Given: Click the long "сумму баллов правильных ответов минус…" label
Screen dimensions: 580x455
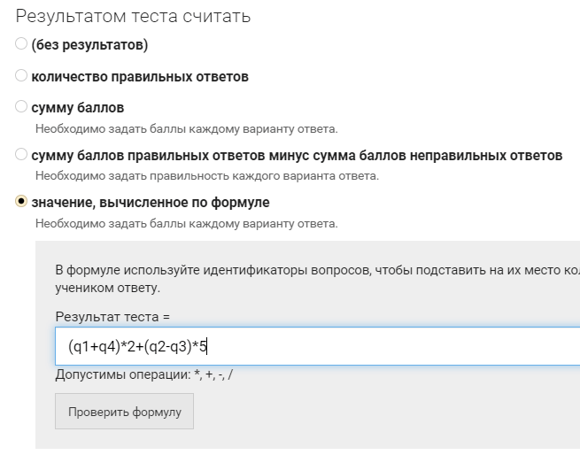Looking at the screenshot, I should (297, 156).
